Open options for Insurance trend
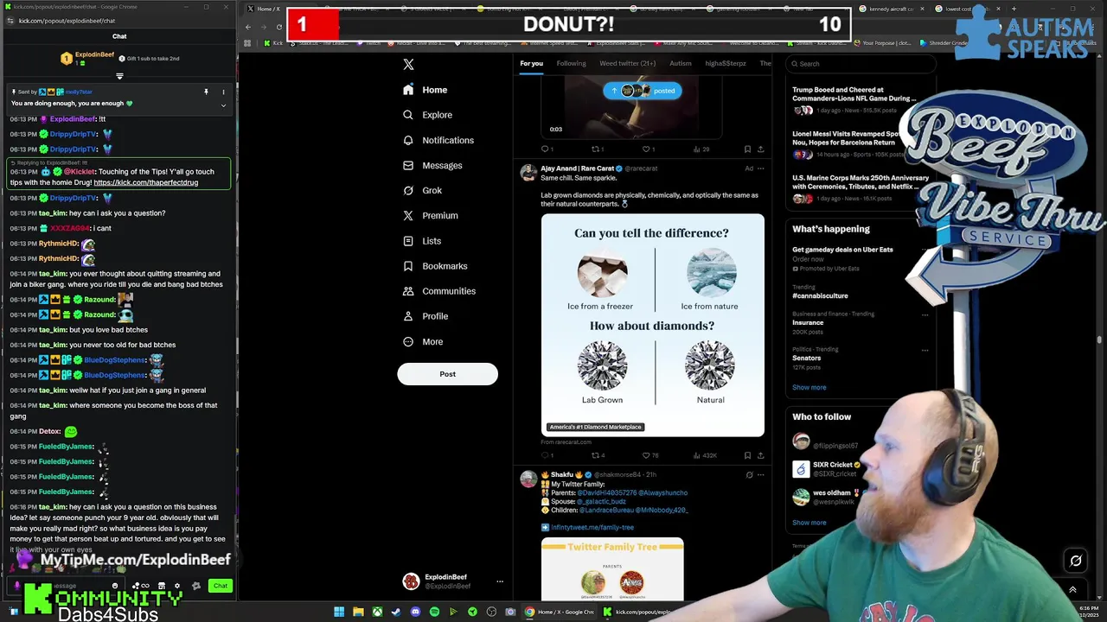 [925, 314]
